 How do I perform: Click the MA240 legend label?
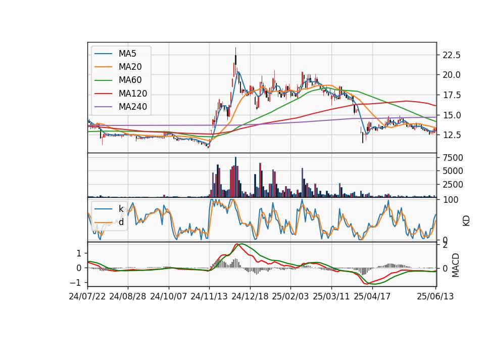[133, 107]
